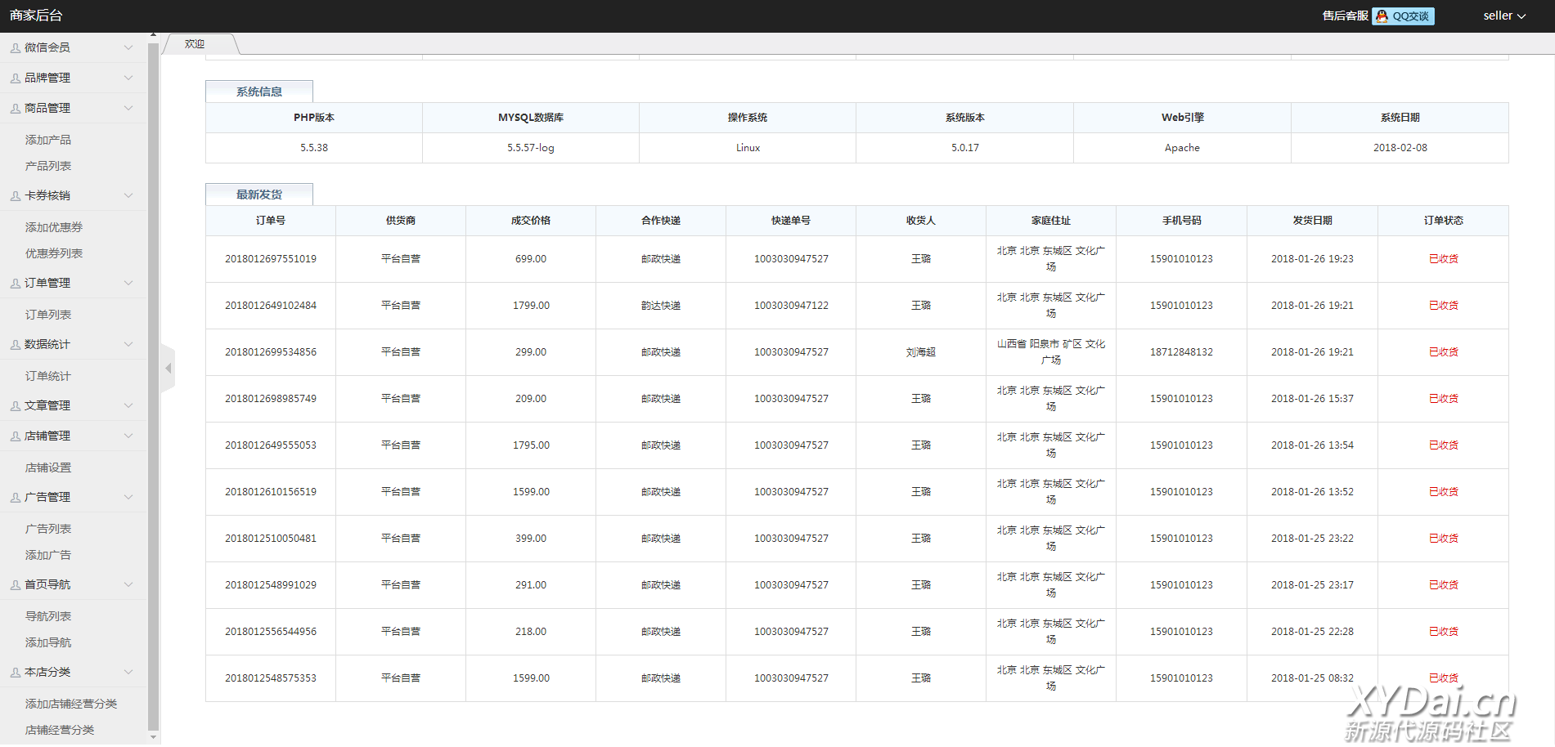Click recipient name 刘海超
Image resolution: width=1555 pixels, height=747 pixels.
pos(921,352)
